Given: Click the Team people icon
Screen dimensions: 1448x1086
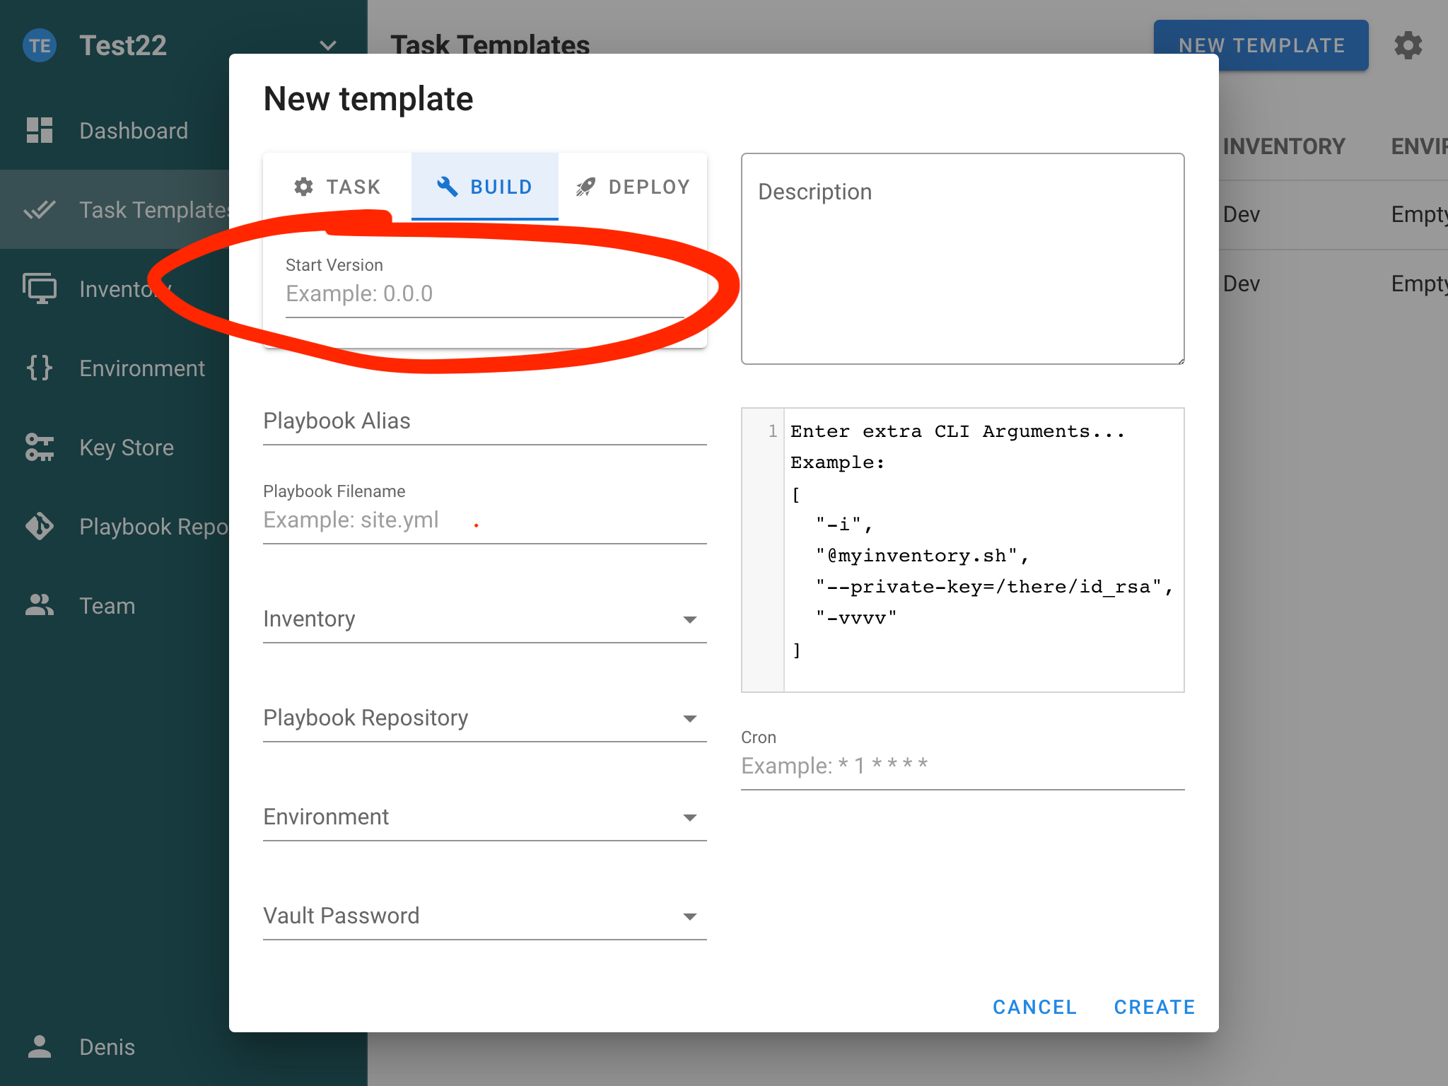Looking at the screenshot, I should point(40,605).
